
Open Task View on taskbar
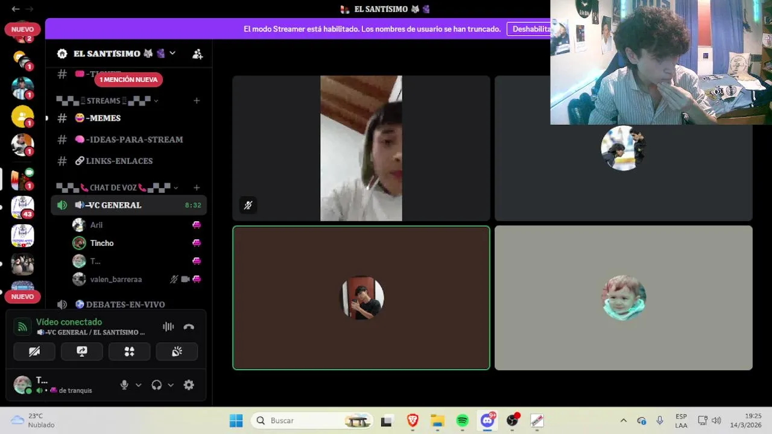(387, 421)
